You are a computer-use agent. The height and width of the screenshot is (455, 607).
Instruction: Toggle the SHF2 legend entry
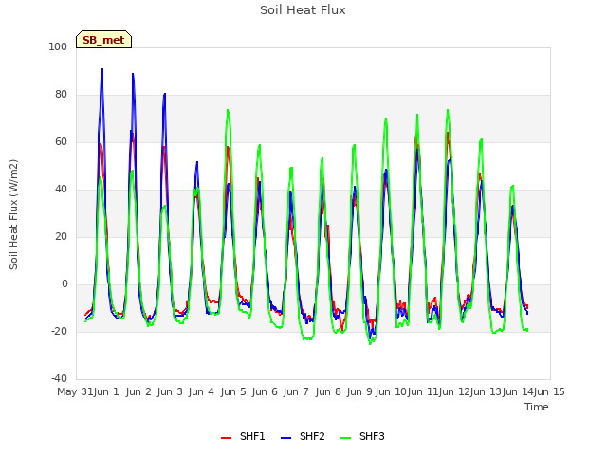click(x=303, y=436)
